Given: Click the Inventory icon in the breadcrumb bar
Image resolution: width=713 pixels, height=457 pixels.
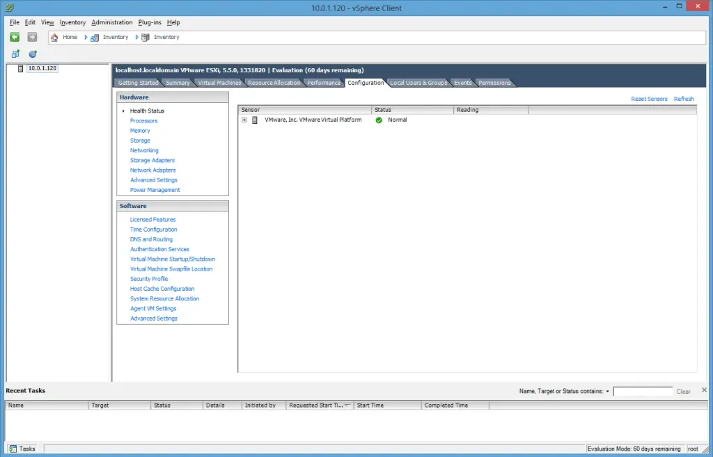Looking at the screenshot, I should pos(95,37).
